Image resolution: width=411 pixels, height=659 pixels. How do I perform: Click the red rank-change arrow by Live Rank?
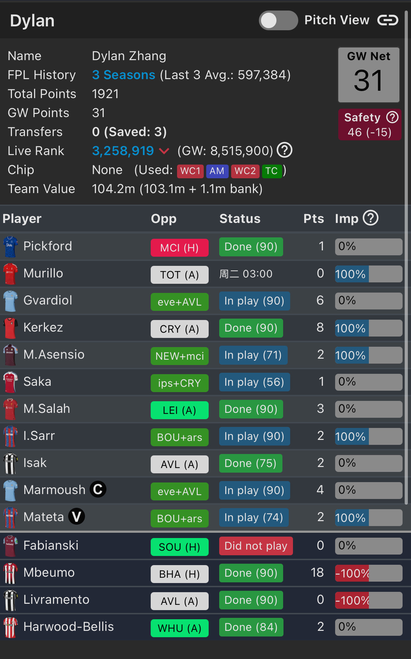(x=164, y=151)
